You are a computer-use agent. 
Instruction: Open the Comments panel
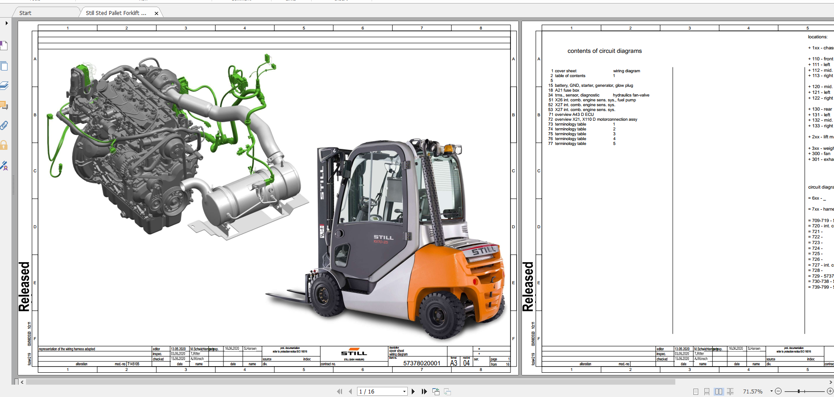[5, 106]
